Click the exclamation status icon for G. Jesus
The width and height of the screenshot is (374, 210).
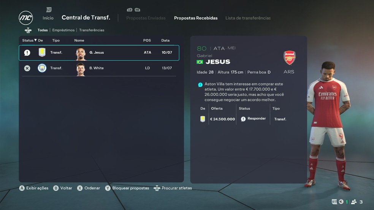pyautogui.click(x=27, y=53)
